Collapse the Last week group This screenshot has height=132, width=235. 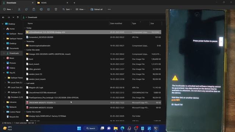25,83
